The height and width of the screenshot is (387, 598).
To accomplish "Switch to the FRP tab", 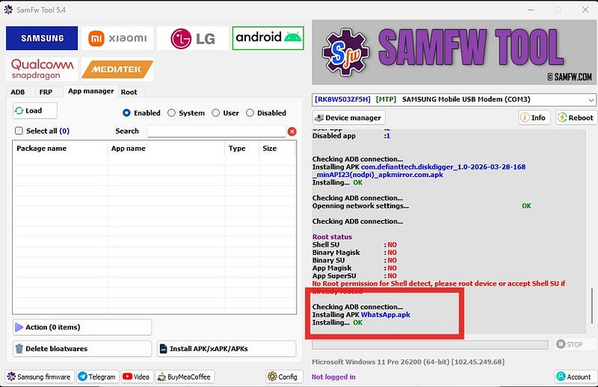I will click(x=46, y=92).
